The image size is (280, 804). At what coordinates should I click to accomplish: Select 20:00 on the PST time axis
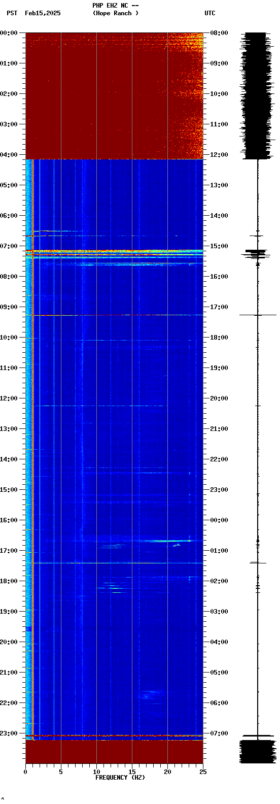tap(9, 642)
